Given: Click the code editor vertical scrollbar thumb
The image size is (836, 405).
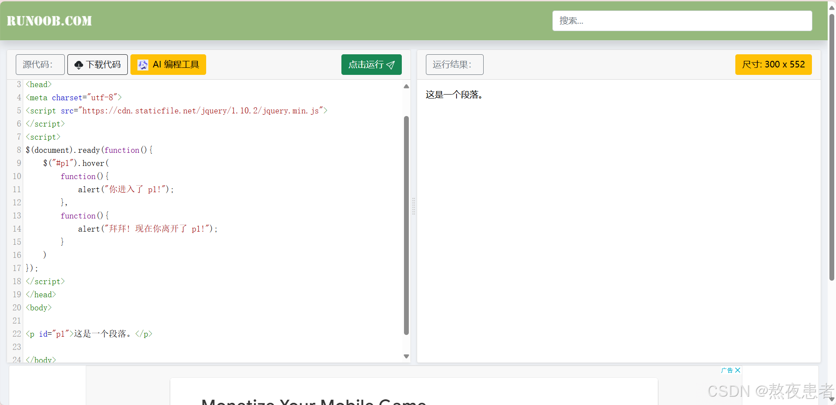Looking at the screenshot, I should pyautogui.click(x=406, y=225).
